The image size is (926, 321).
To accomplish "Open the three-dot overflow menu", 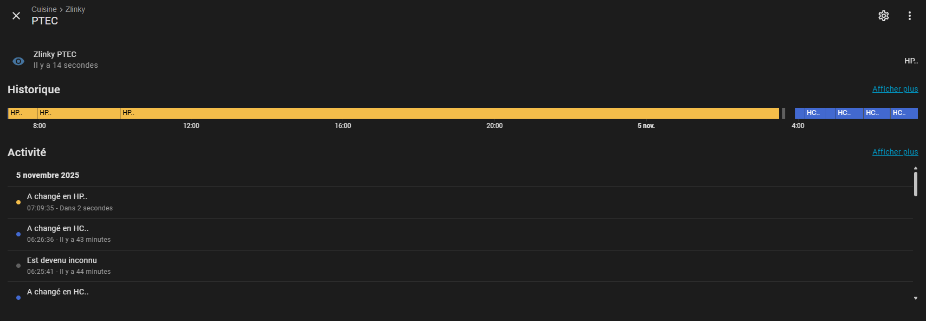I will tap(910, 16).
